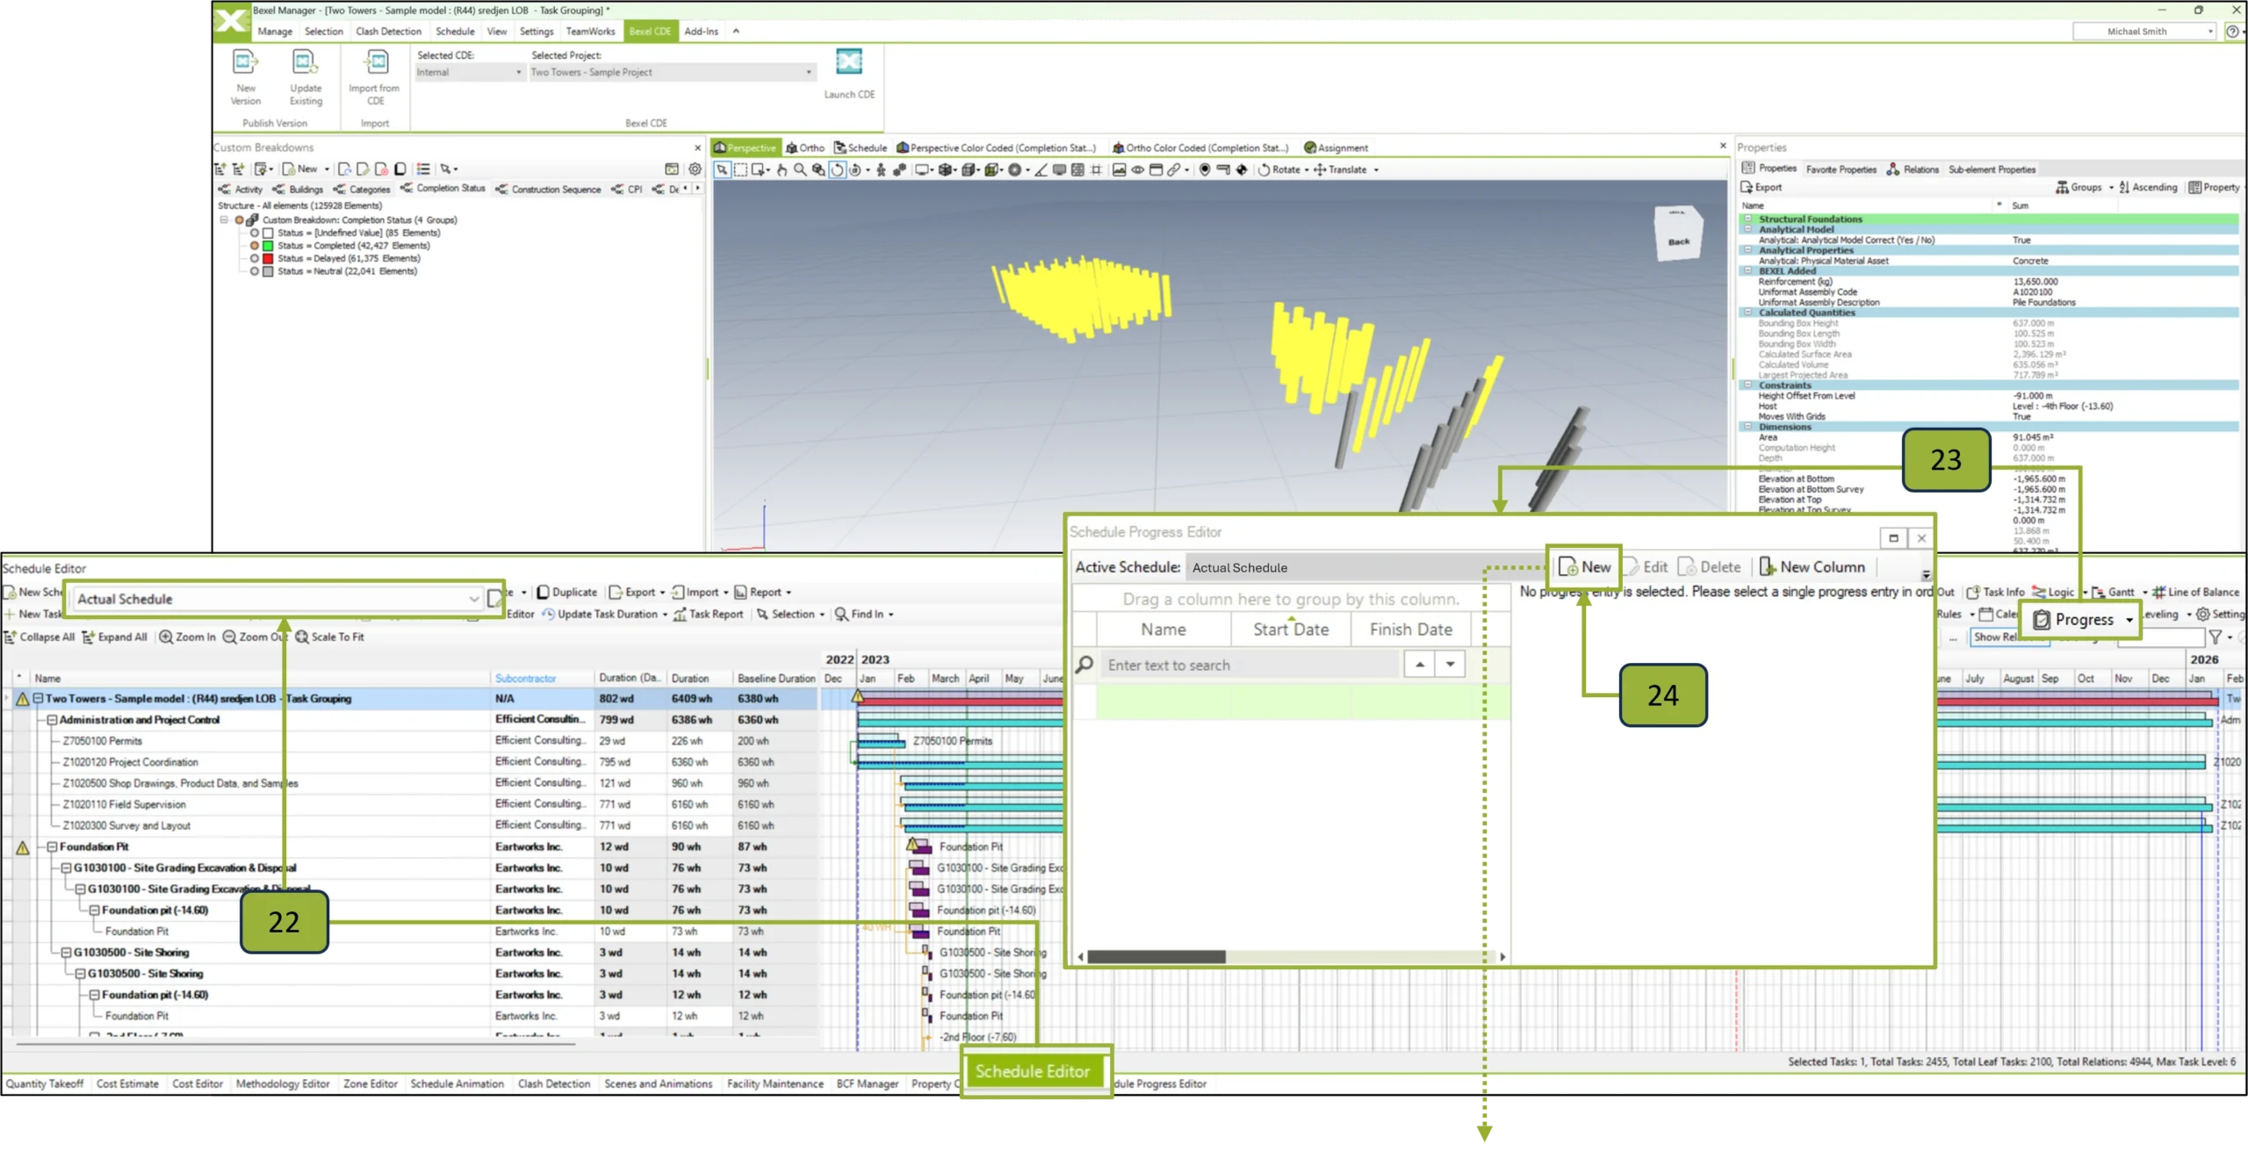The height and width of the screenshot is (1159, 2248).
Task: Click the gray swatch of Neutral status
Action: [268, 271]
